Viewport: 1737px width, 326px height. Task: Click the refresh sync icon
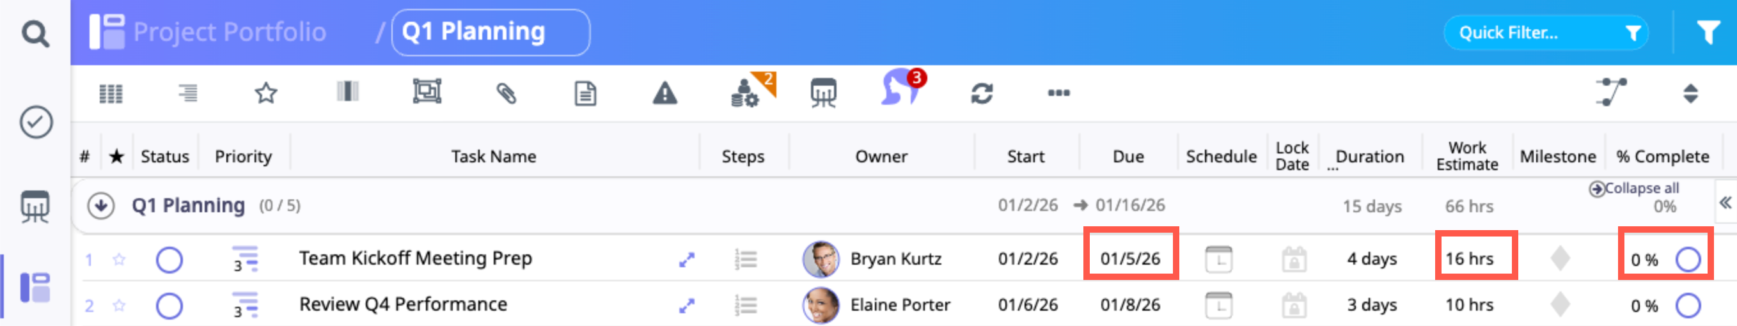click(x=981, y=93)
